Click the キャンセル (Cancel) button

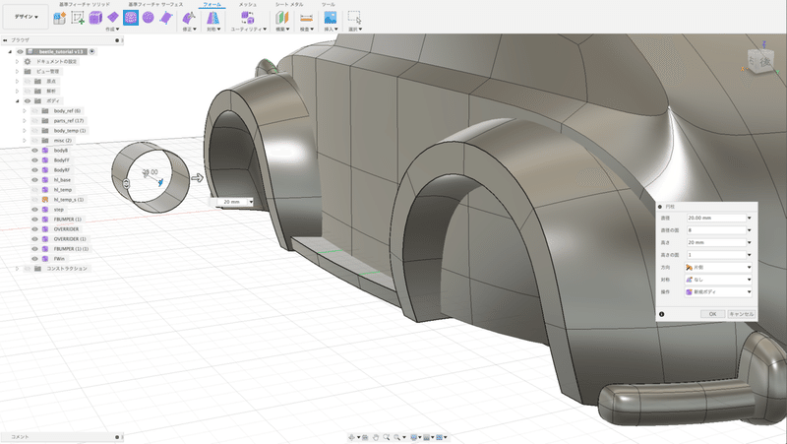[x=740, y=313]
